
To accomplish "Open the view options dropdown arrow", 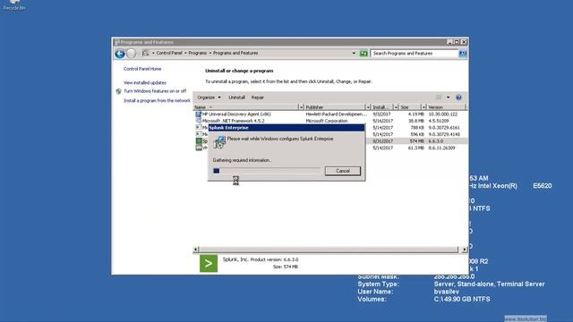I will 448,97.
